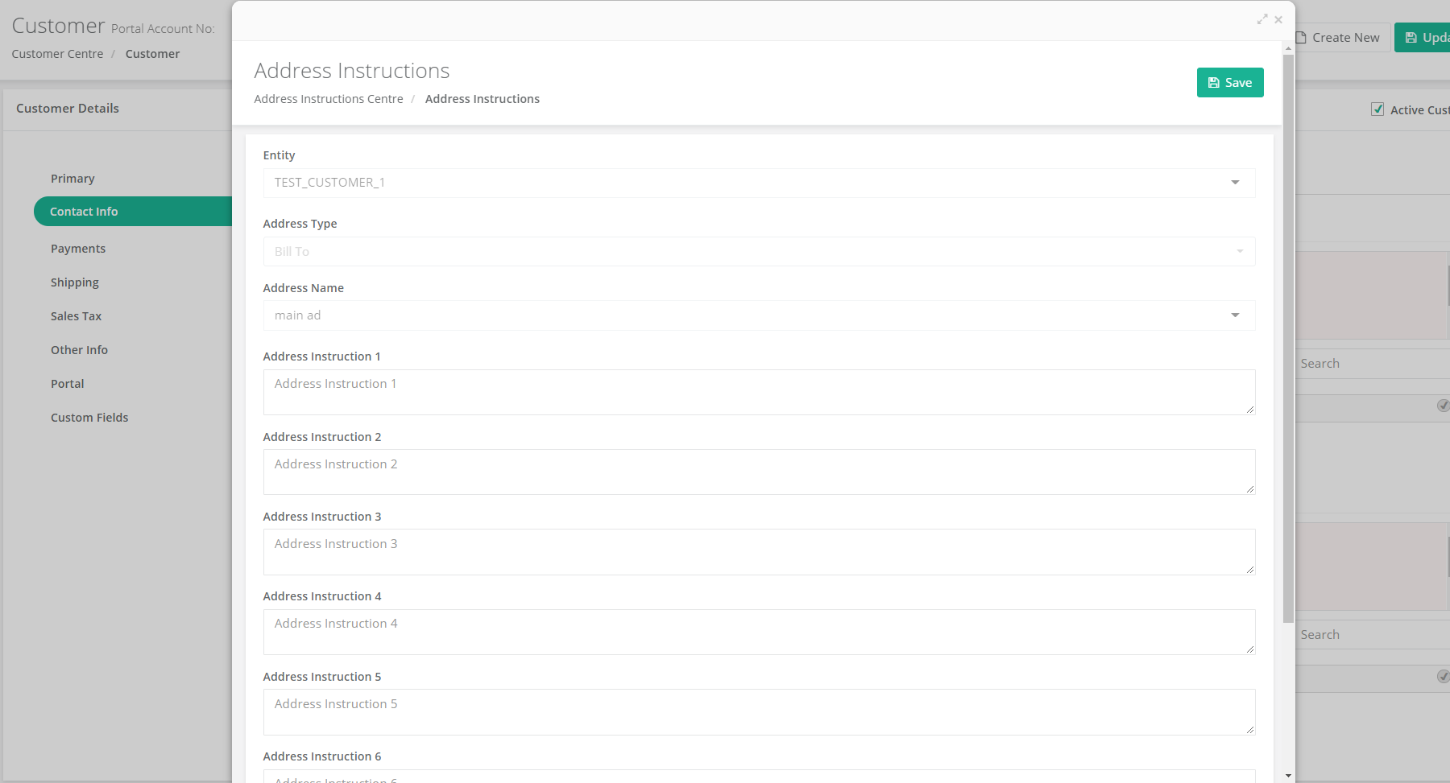
Task: Open the Sales Tax tab
Action: pyautogui.click(x=77, y=316)
